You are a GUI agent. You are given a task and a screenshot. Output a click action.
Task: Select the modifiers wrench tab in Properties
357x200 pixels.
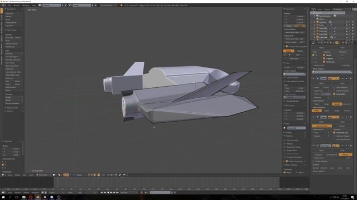click(337, 43)
